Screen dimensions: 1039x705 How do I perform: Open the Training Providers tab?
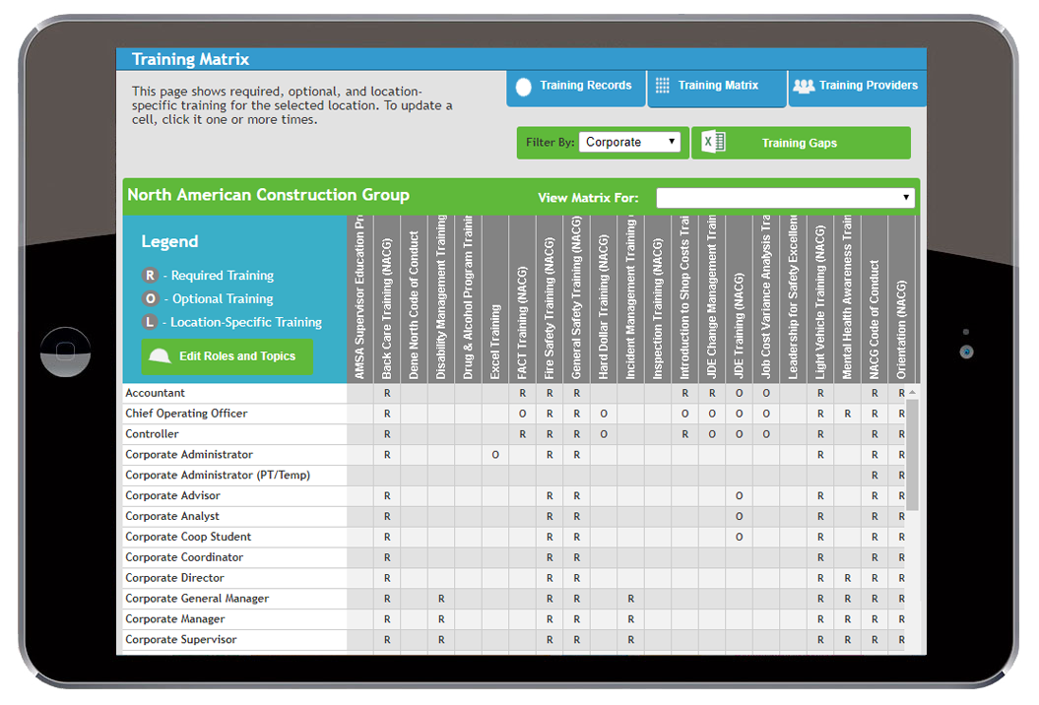pyautogui.click(x=858, y=88)
